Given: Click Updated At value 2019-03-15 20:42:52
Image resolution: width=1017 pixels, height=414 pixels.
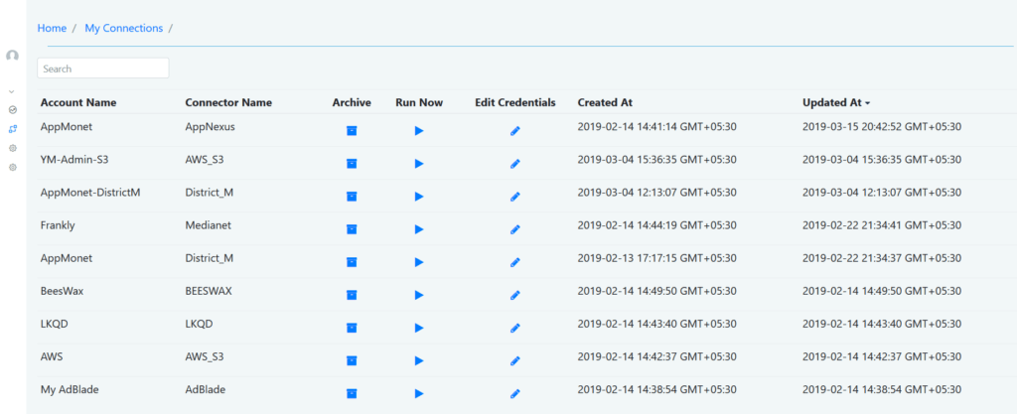Looking at the screenshot, I should [882, 127].
